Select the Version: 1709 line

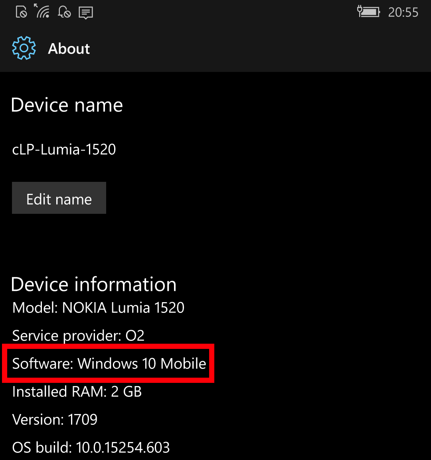click(x=55, y=420)
